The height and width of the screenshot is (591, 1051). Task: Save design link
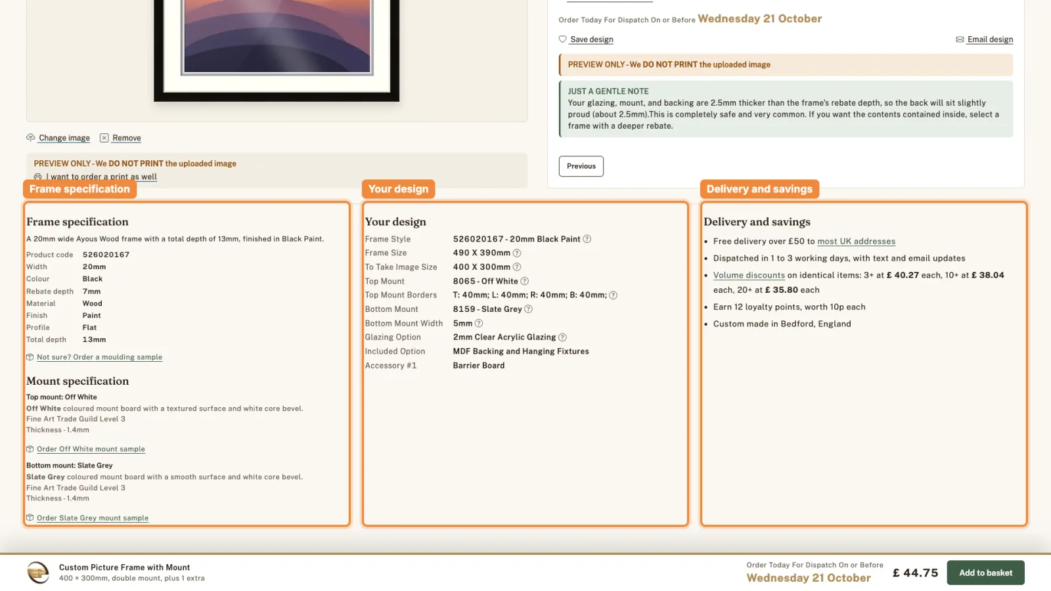pos(592,39)
